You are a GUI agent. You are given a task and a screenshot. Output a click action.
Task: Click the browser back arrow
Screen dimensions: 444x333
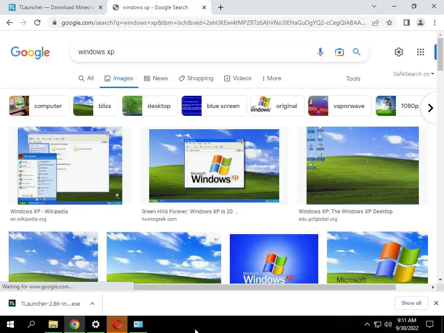tap(10, 23)
